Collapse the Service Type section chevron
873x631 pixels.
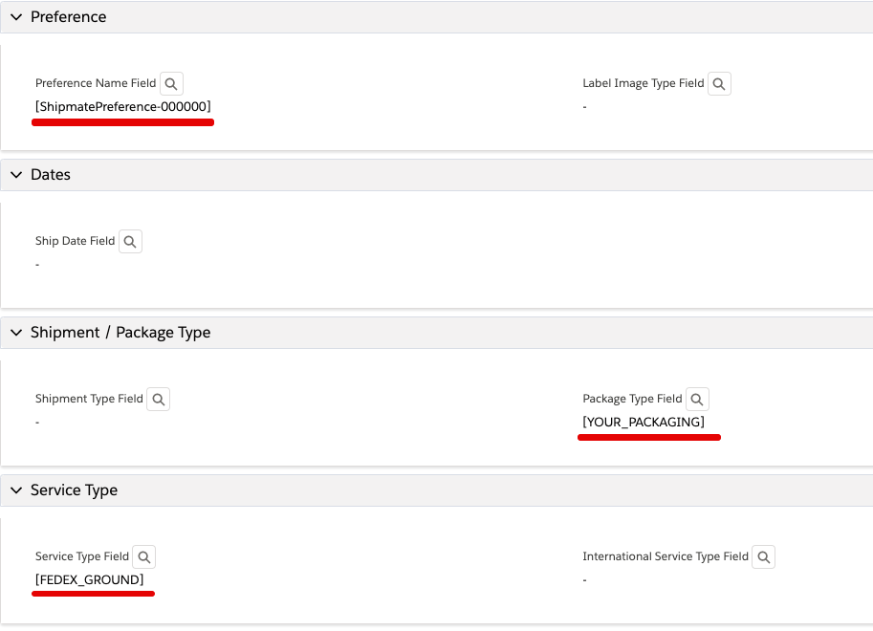(x=16, y=490)
